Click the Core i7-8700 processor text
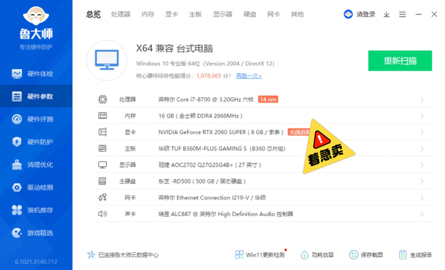The height and width of the screenshot is (270, 445). point(206,99)
